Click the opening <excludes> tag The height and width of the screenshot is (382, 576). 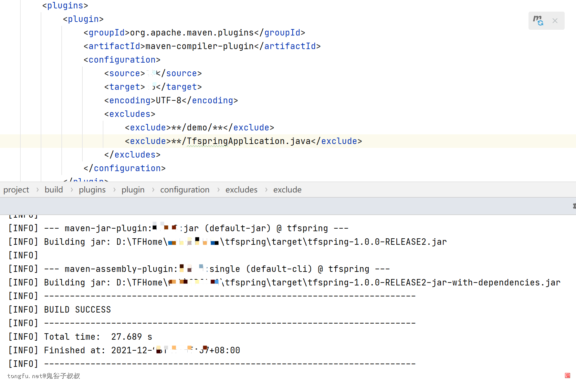pyautogui.click(x=130, y=114)
